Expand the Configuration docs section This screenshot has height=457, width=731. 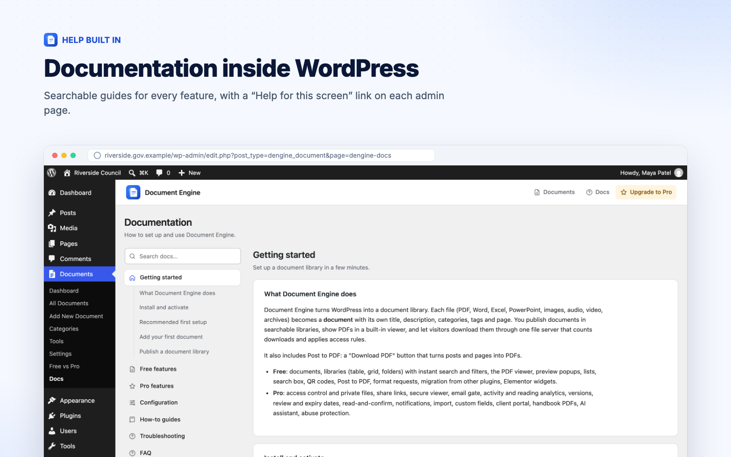(x=183, y=403)
